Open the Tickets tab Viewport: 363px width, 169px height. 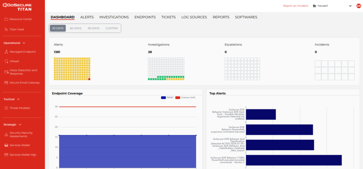[168, 17]
